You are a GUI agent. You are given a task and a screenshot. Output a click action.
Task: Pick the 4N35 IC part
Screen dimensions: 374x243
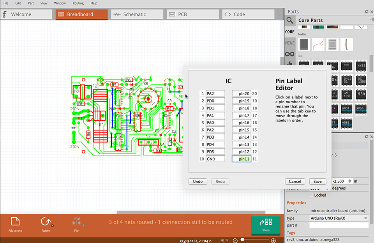[x=361, y=66]
